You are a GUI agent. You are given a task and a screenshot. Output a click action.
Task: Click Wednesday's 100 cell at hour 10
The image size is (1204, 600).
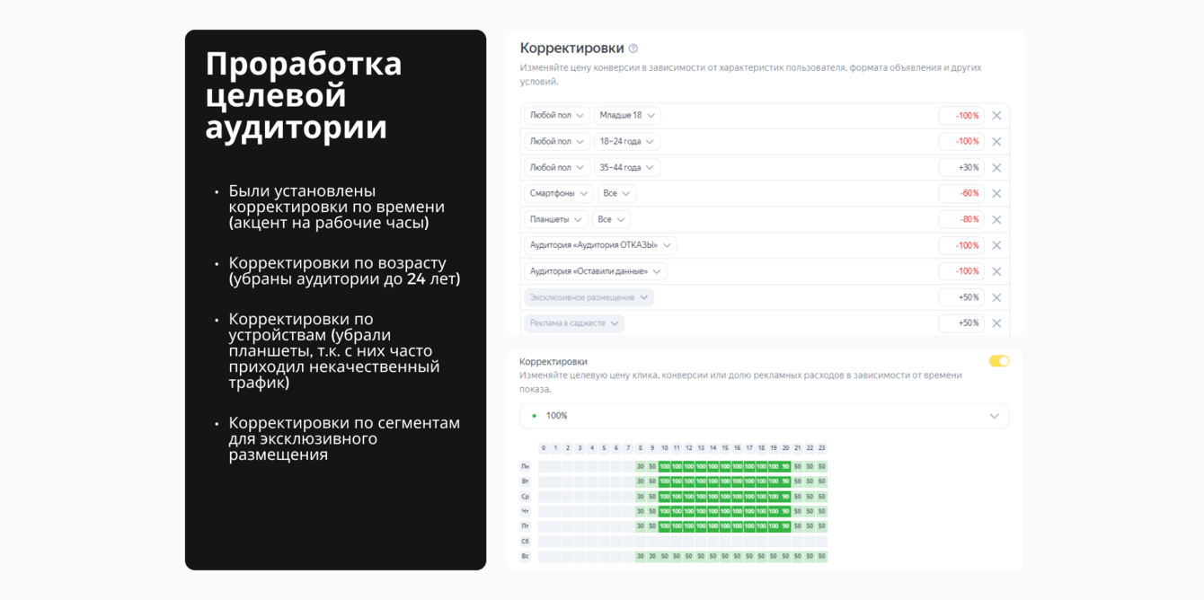665,497
